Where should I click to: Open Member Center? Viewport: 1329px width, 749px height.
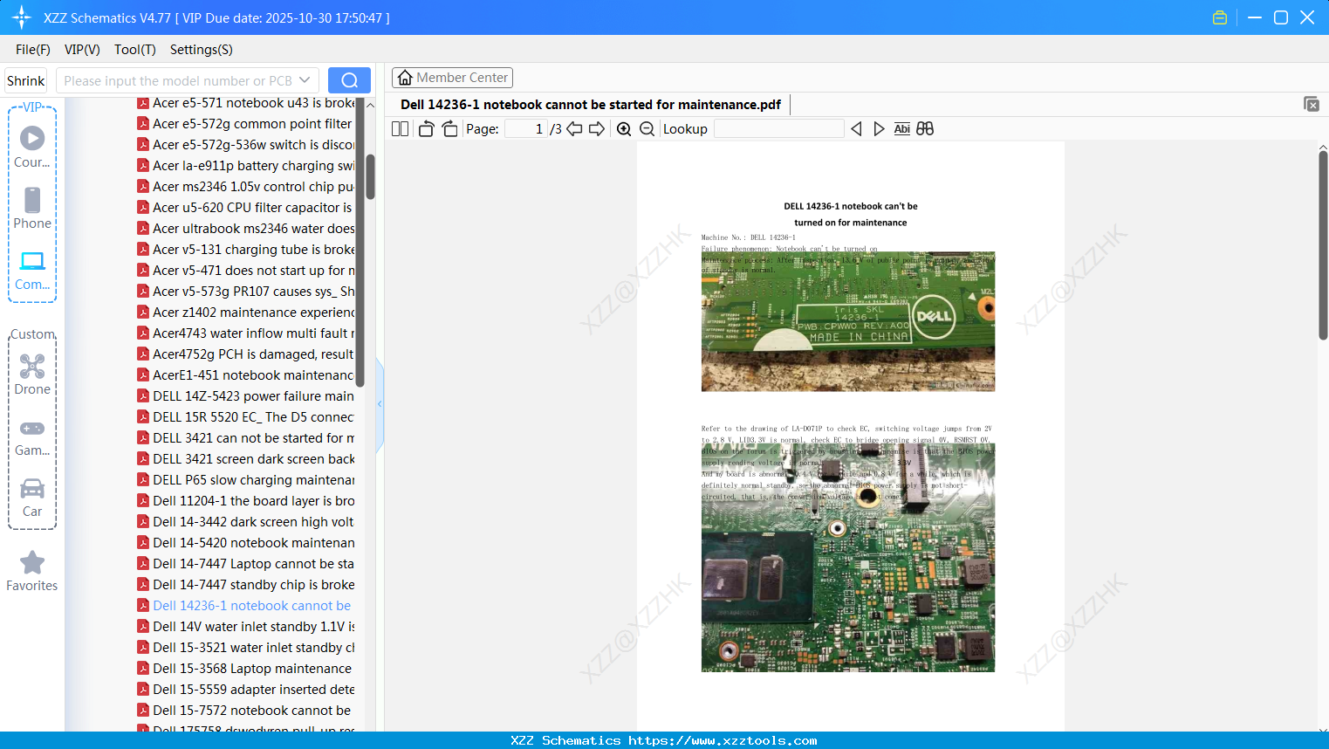coord(452,78)
